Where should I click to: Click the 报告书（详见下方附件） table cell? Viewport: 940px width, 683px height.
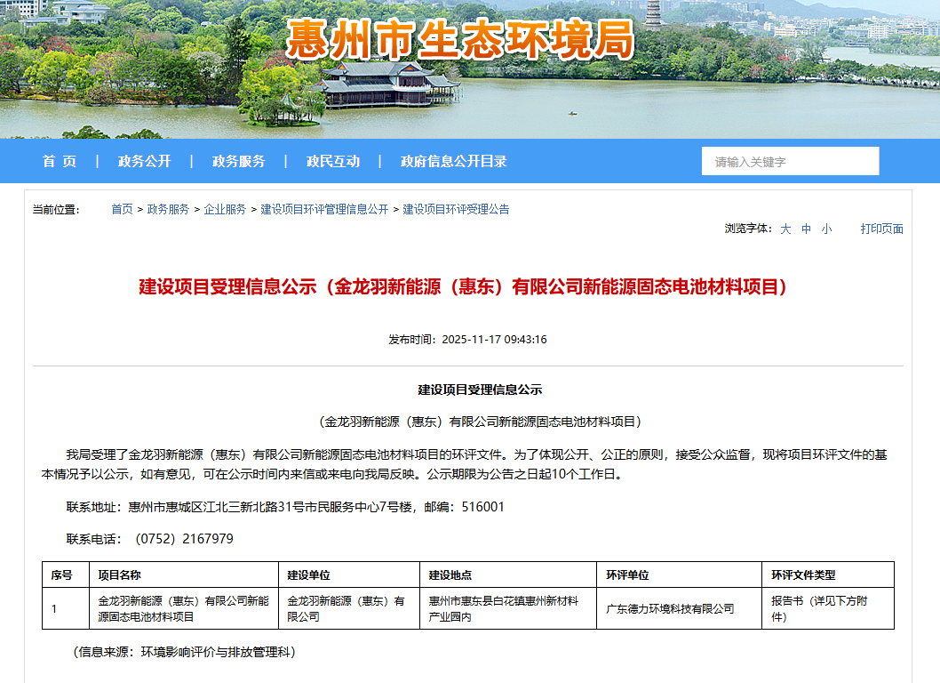click(x=819, y=608)
